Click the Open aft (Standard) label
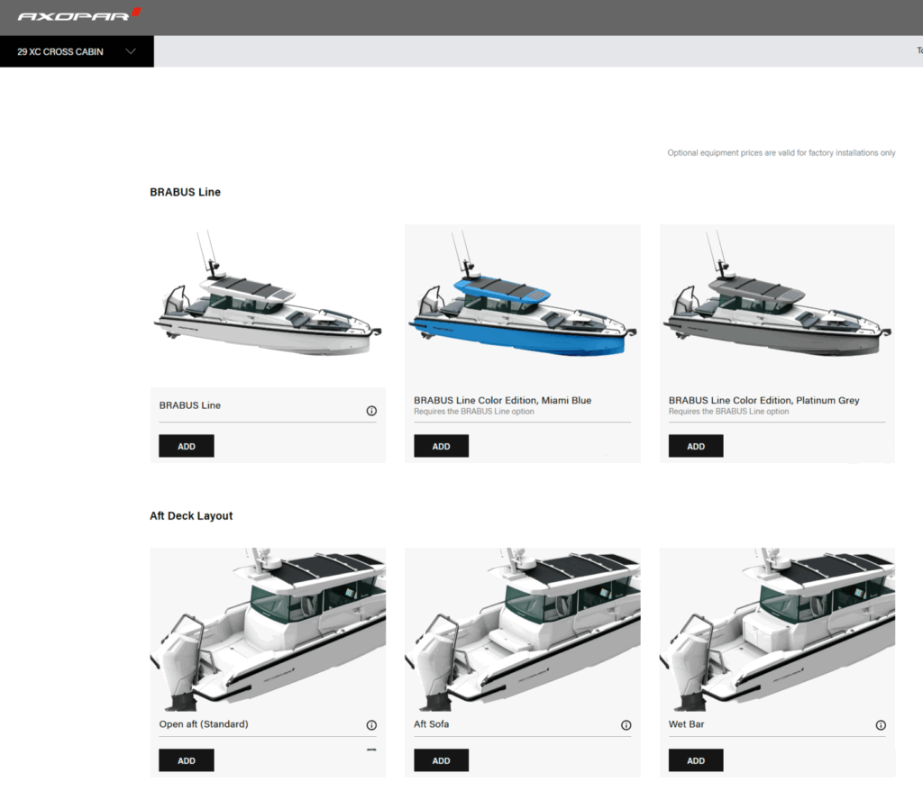This screenshot has width=923, height=791. pyautogui.click(x=204, y=724)
